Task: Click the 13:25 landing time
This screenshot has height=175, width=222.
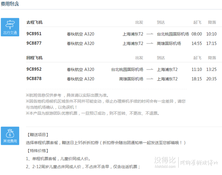Action: [211, 69]
